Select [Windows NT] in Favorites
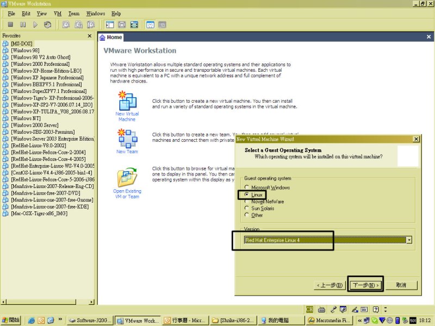The image size is (435, 326). point(26,118)
